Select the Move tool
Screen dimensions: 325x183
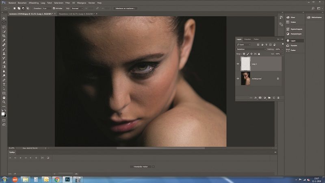(4, 18)
